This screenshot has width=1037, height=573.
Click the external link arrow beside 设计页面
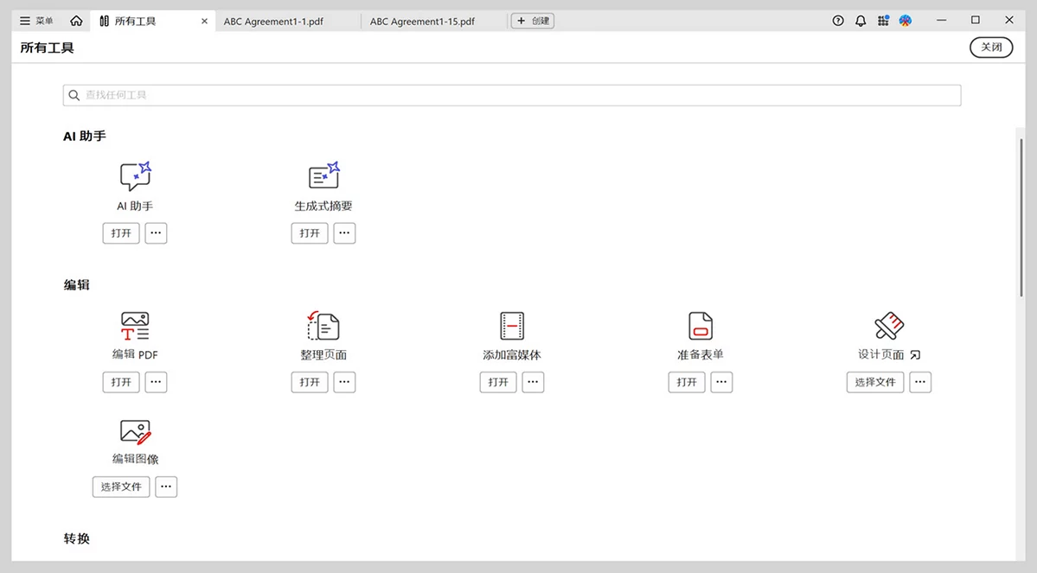[915, 355]
